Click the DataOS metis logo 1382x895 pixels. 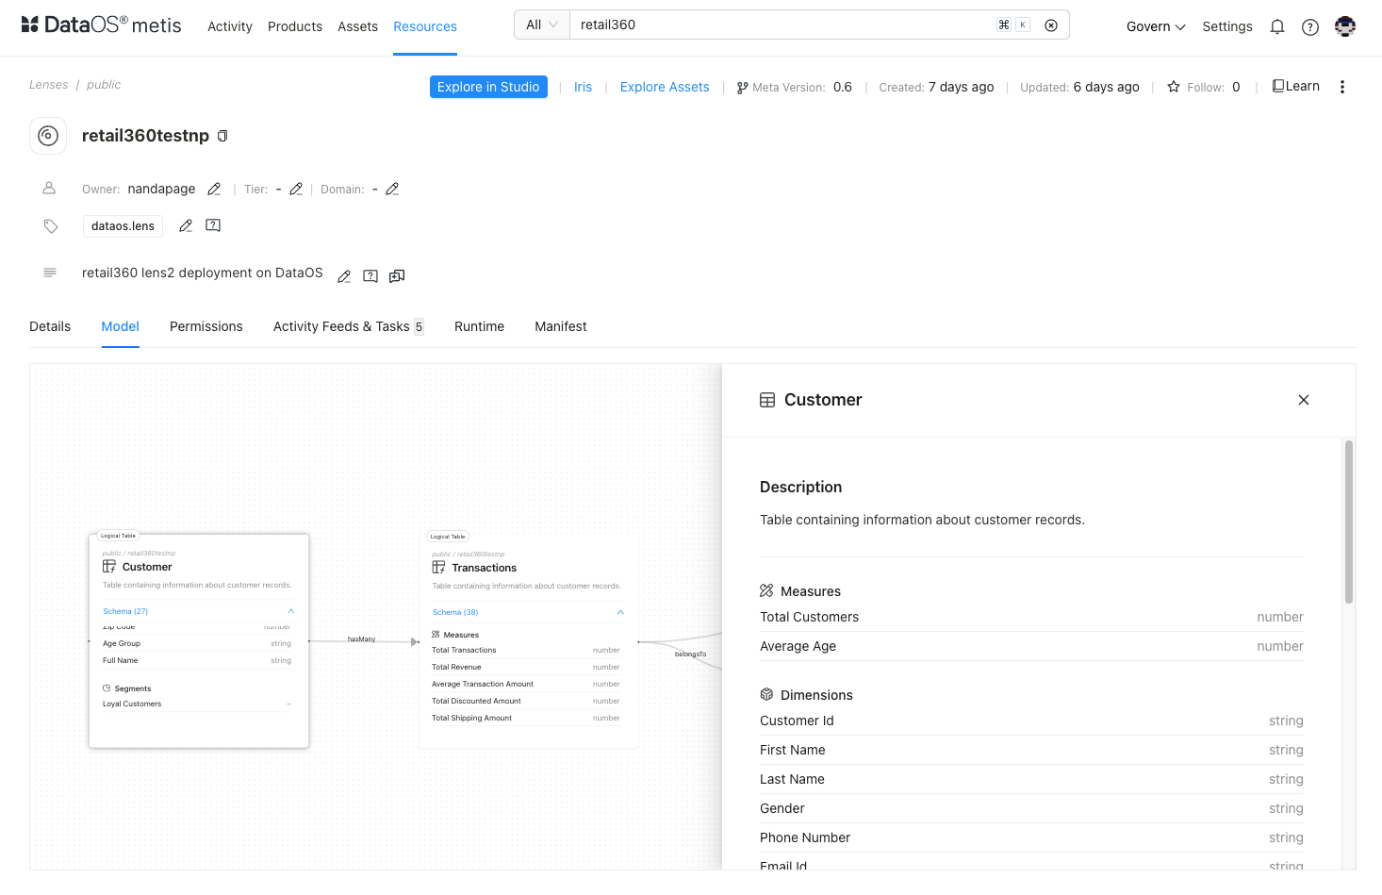pyautogui.click(x=101, y=25)
